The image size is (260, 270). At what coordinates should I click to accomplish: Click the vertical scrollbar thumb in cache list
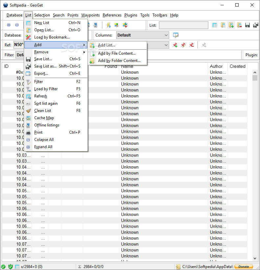click(255, 78)
